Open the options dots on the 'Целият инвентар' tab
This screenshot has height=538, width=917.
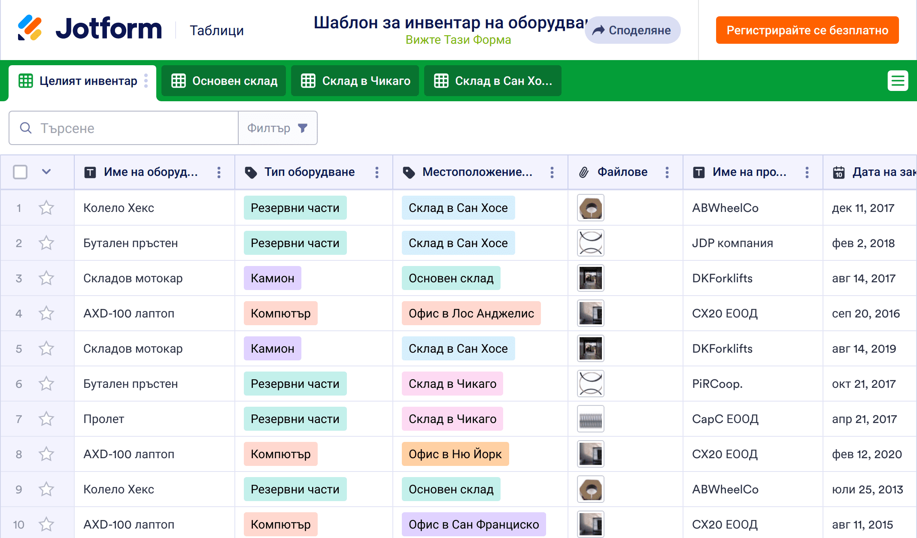coord(146,81)
